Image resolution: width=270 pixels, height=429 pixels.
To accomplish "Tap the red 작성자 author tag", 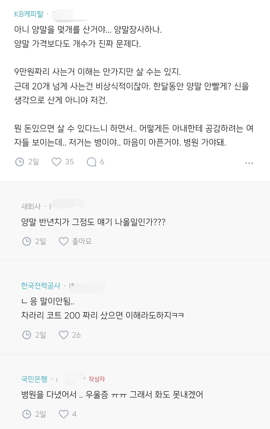I will [96, 379].
